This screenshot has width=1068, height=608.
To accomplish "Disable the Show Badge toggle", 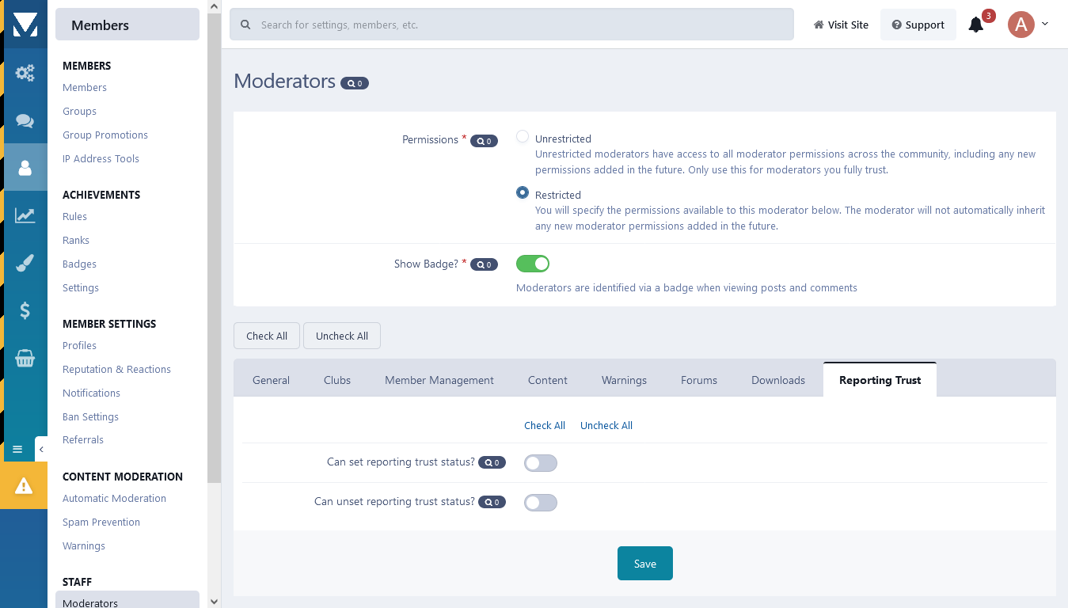I will [533, 264].
